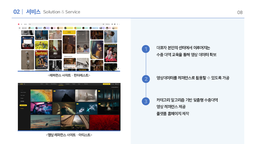
Task: Open the sunset surfer jump footage clip
Action: [45, 122]
